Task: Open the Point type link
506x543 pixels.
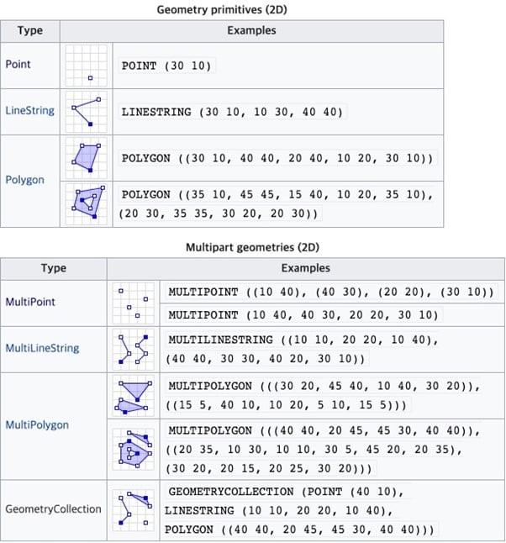Action: click(18, 65)
